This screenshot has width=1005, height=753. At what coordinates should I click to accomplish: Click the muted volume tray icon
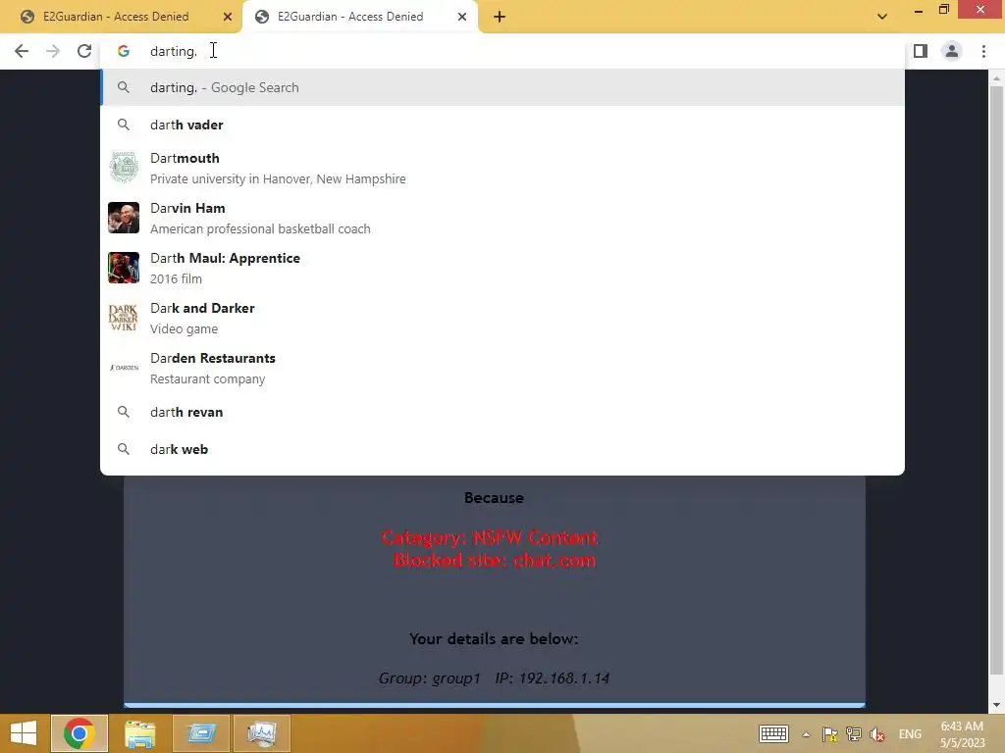[878, 734]
